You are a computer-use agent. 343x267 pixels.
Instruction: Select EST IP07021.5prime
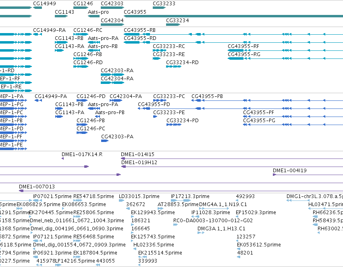pos(52,196)
